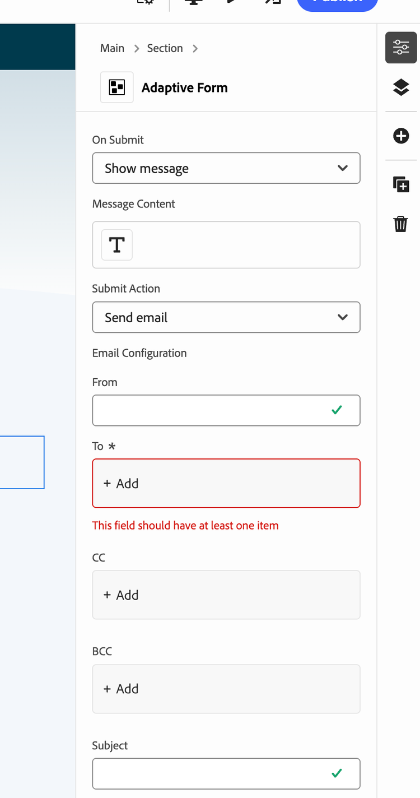Click the From label
Viewport: 420px width, 798px height.
(x=105, y=382)
